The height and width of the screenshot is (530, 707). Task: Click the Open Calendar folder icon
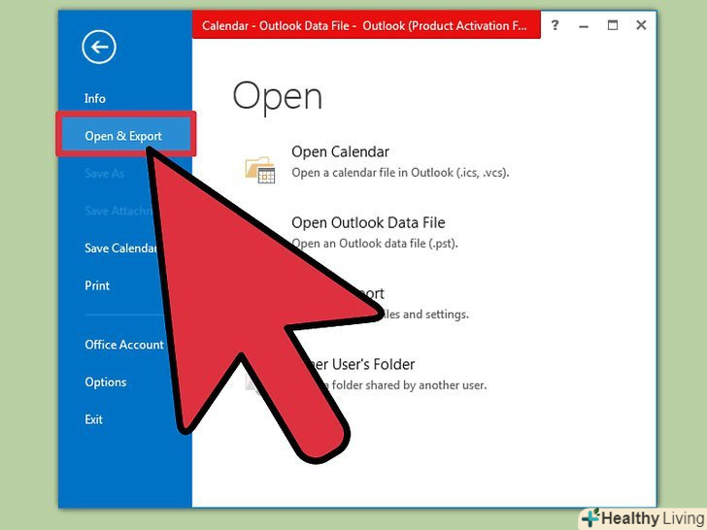(x=260, y=170)
